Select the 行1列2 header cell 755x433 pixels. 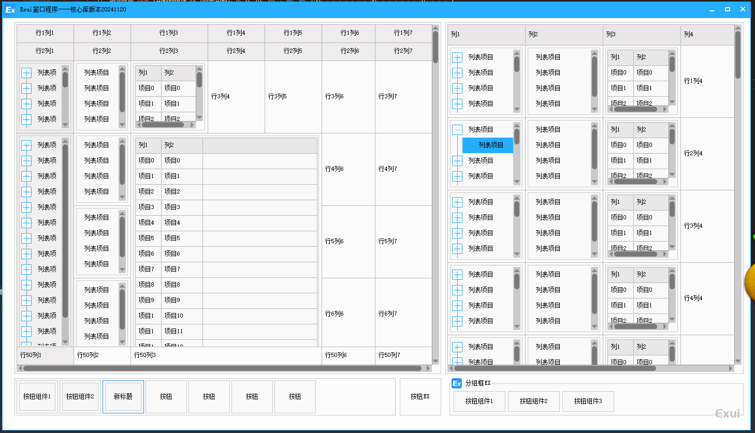click(102, 33)
